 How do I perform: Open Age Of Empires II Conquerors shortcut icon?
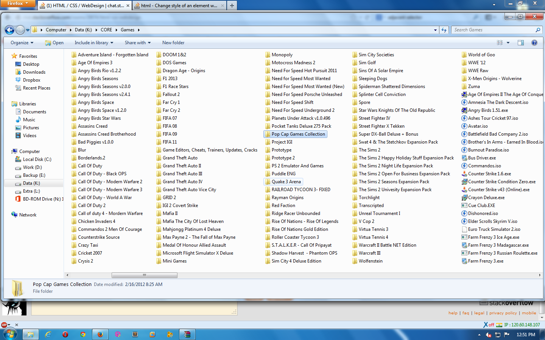tap(464, 94)
